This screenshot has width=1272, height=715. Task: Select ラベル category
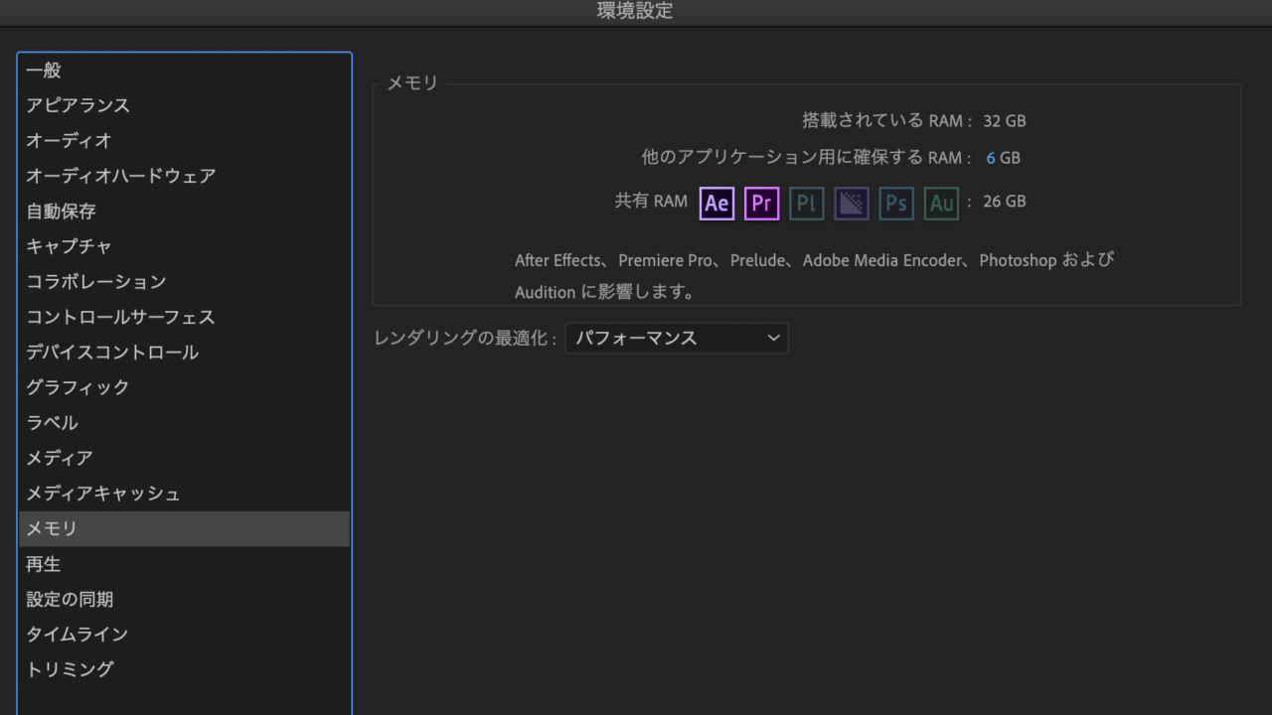point(185,423)
